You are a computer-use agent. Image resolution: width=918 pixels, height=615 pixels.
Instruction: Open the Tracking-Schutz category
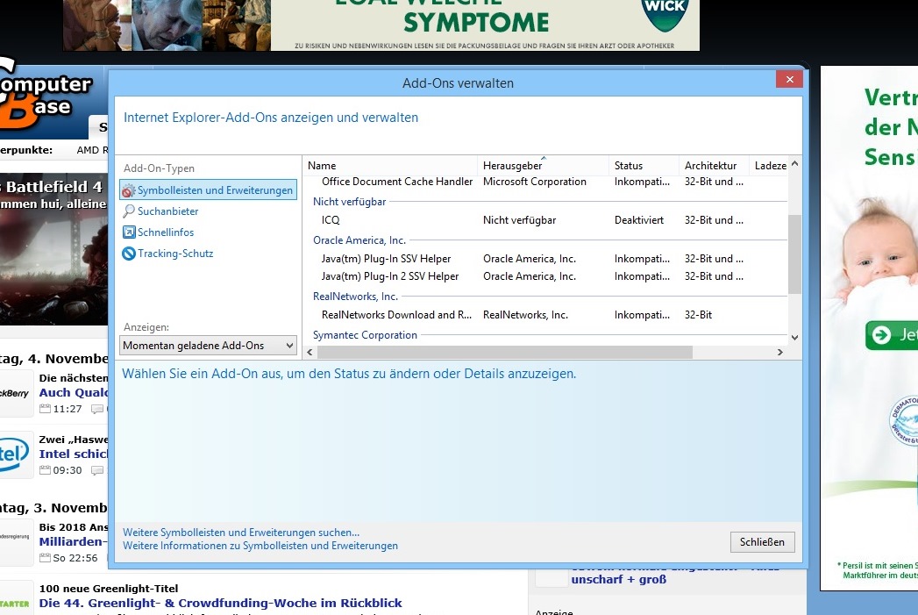175,254
